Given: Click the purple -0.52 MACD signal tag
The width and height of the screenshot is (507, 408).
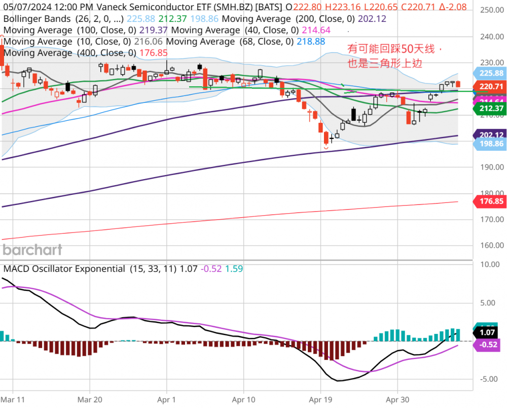Looking at the screenshot, I should (x=489, y=345).
